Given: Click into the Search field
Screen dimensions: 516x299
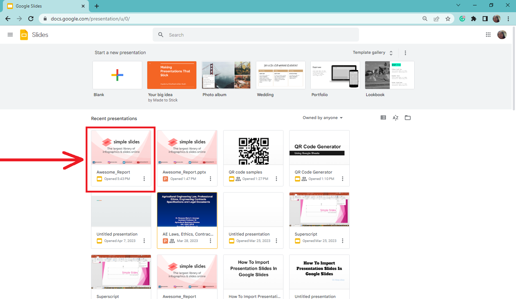Looking at the screenshot, I should [256, 35].
